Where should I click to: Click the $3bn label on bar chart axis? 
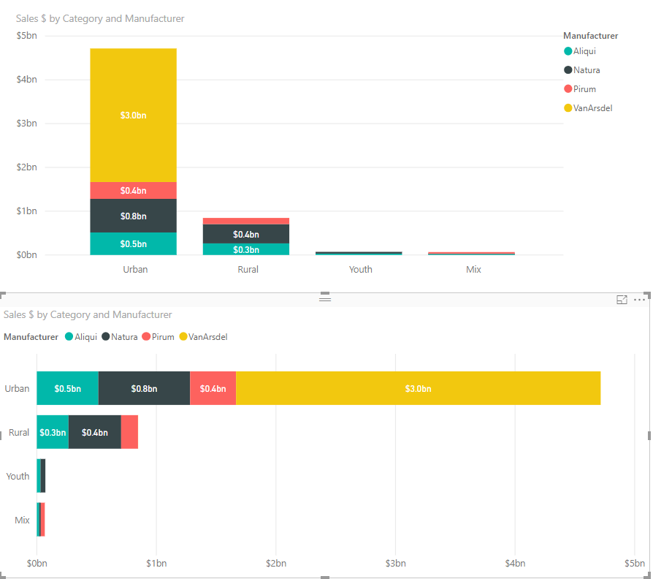pyautogui.click(x=395, y=563)
